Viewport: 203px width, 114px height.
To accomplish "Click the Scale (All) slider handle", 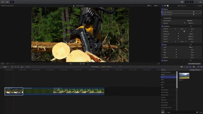I will (x=178, y=34).
